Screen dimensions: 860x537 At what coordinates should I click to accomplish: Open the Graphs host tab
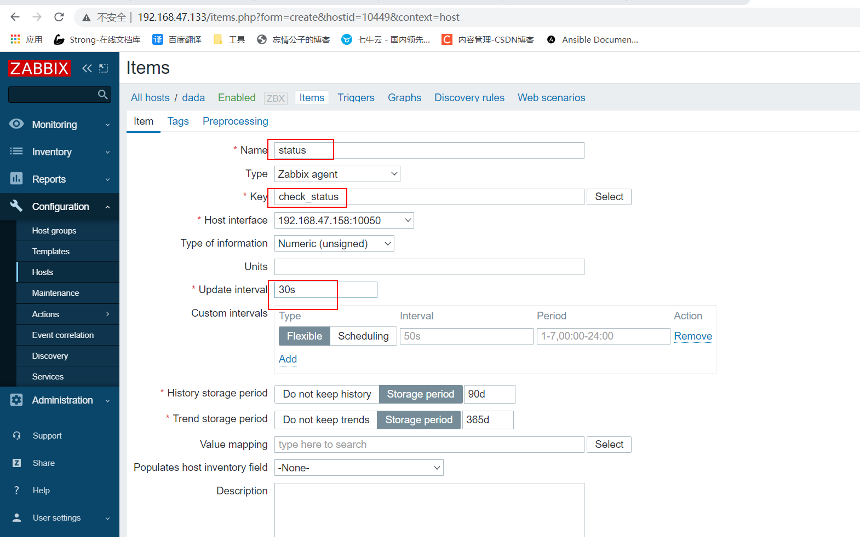coord(404,97)
